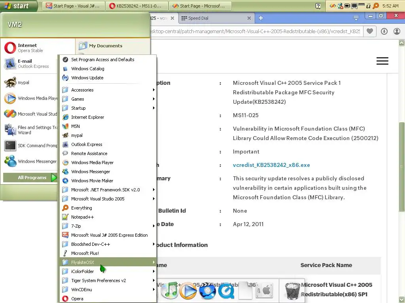Screen dimensions: 405x303
Task: Click scrollbar down arrow on page
Action: [x=402, y=300]
